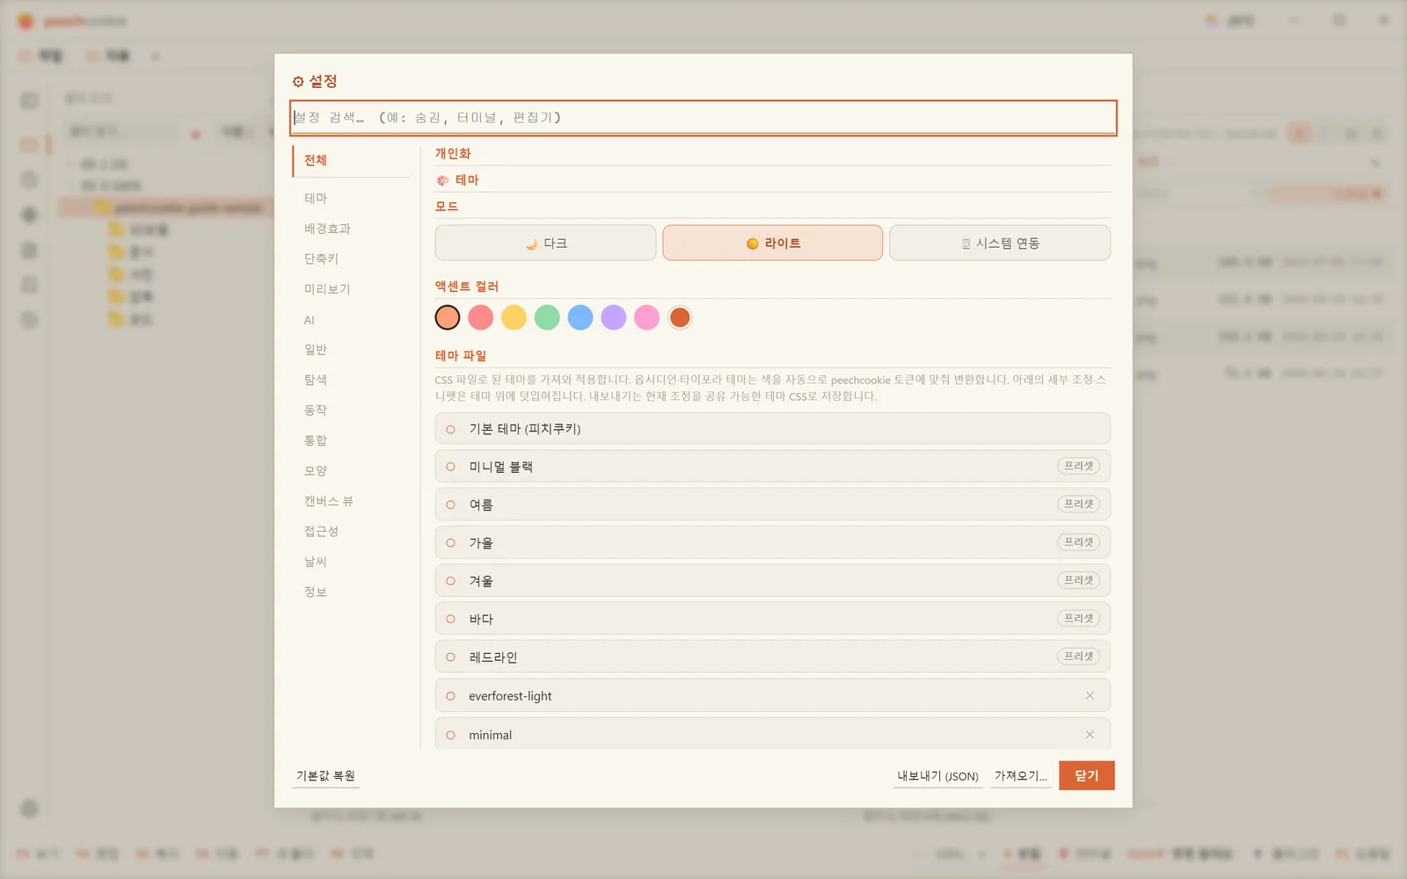Click the 테마 파일 heading

click(461, 356)
